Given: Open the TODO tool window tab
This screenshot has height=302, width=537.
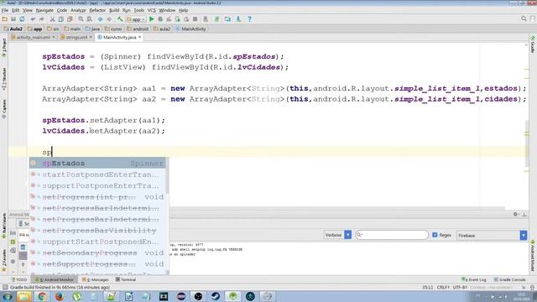Looking at the screenshot, I should pos(19,279).
